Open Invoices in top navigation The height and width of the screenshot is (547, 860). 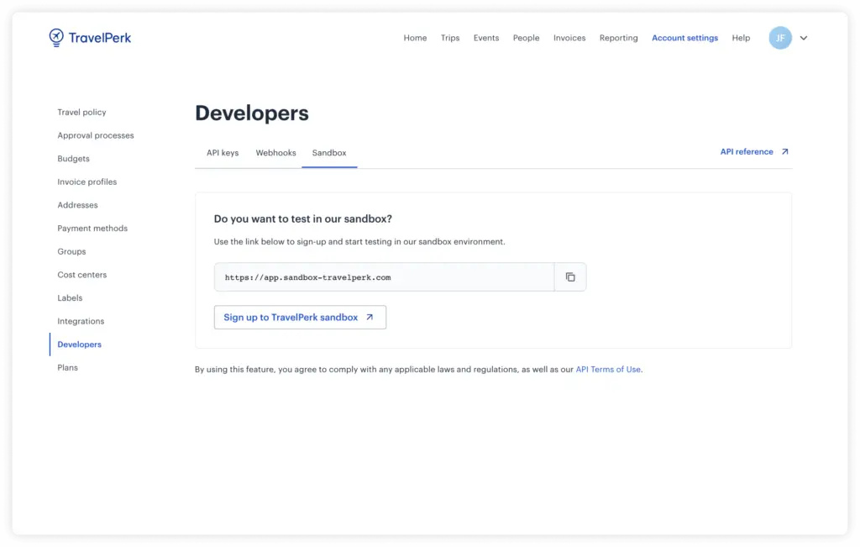click(x=569, y=38)
